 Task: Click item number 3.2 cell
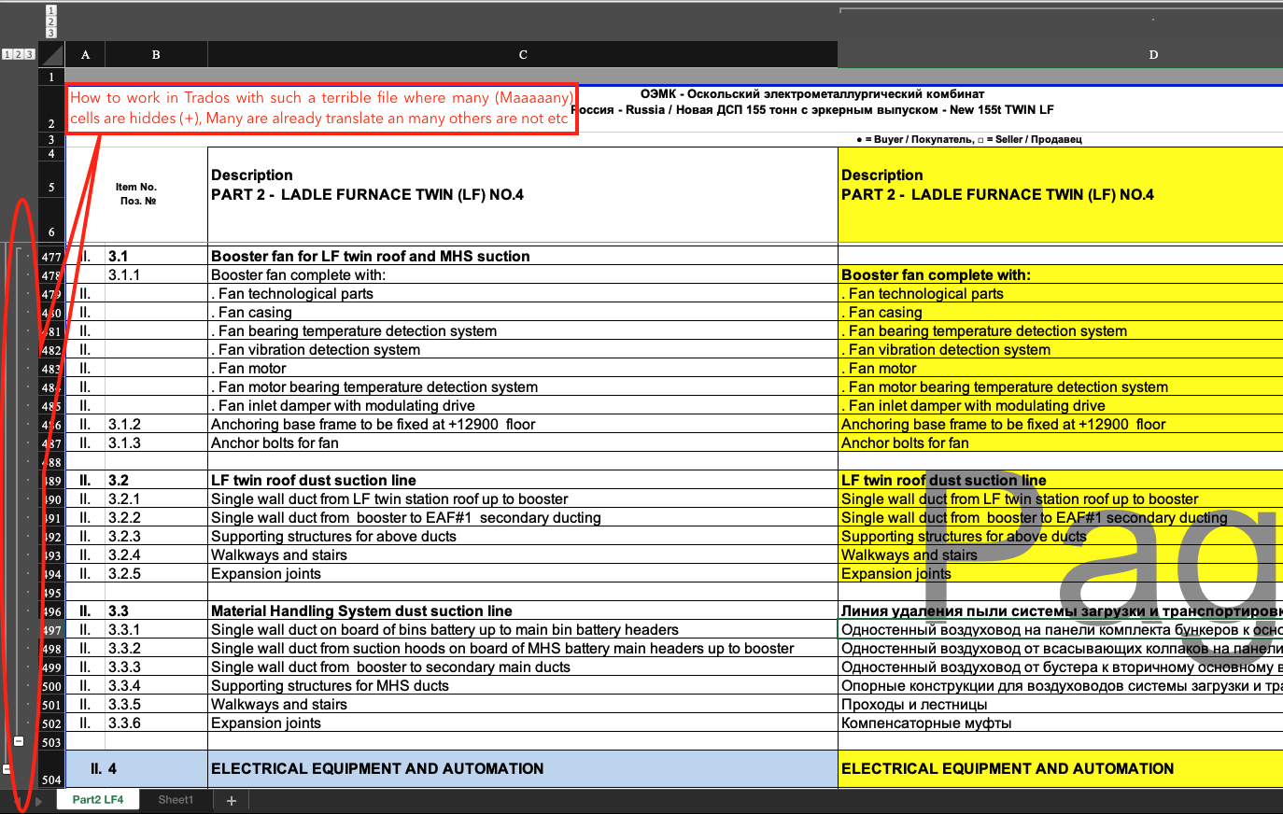coord(156,480)
